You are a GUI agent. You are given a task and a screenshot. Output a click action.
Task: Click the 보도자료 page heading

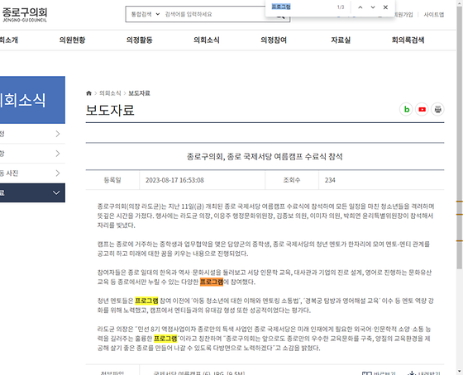tap(110, 110)
